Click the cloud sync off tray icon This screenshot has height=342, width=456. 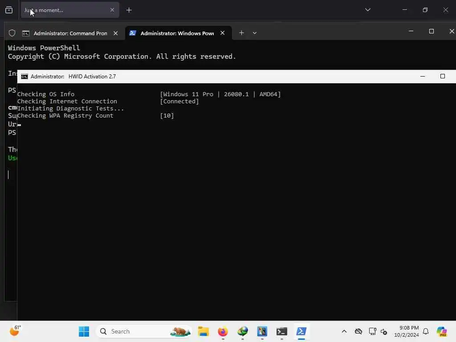pyautogui.click(x=358, y=331)
